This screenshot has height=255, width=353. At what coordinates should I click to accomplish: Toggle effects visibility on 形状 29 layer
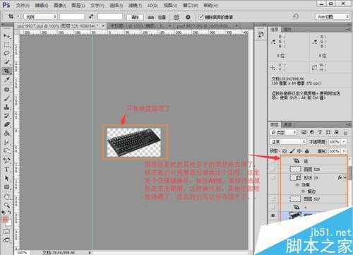(297, 185)
